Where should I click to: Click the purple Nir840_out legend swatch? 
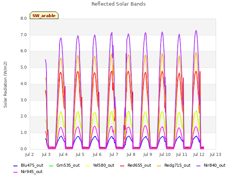(199, 166)
